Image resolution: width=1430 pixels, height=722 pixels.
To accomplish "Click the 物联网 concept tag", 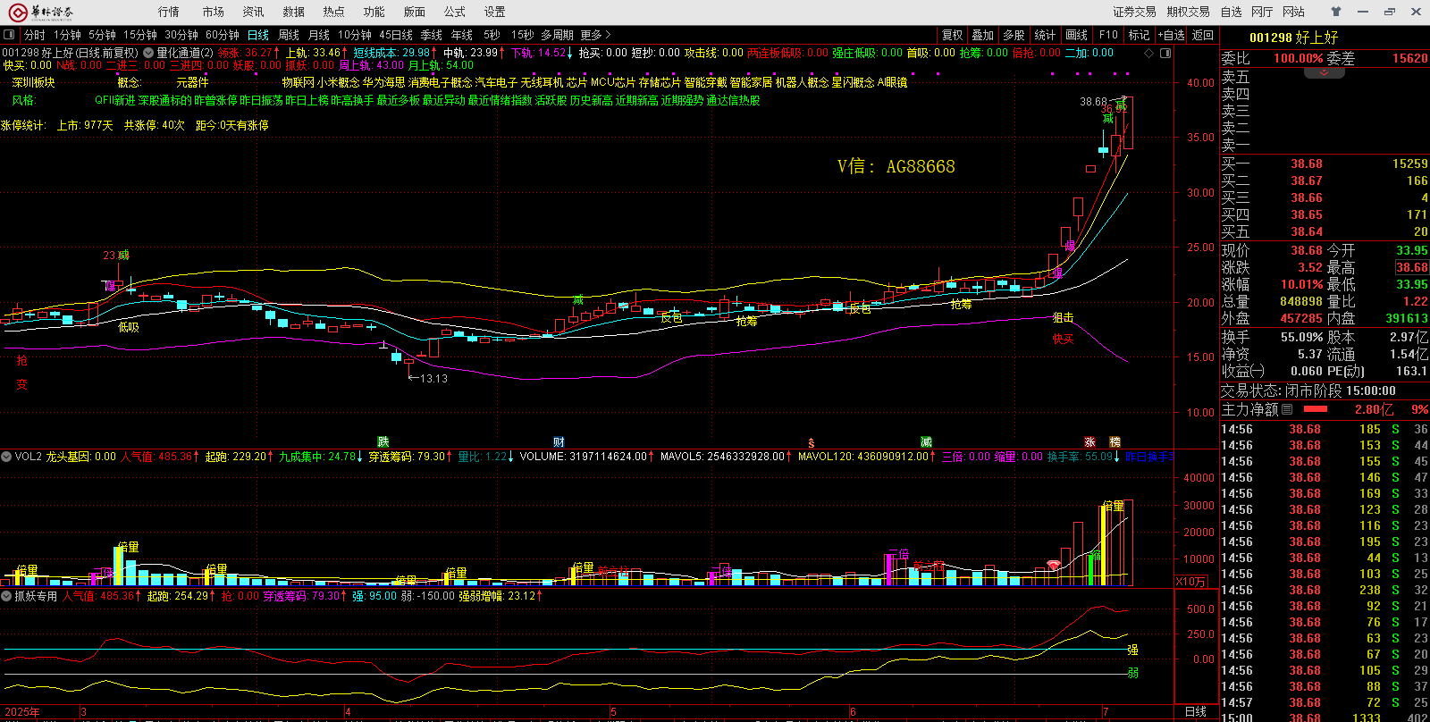I will (298, 82).
